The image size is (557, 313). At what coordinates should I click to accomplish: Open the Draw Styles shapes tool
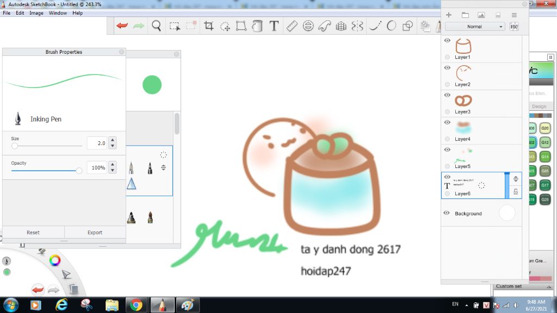[408, 26]
